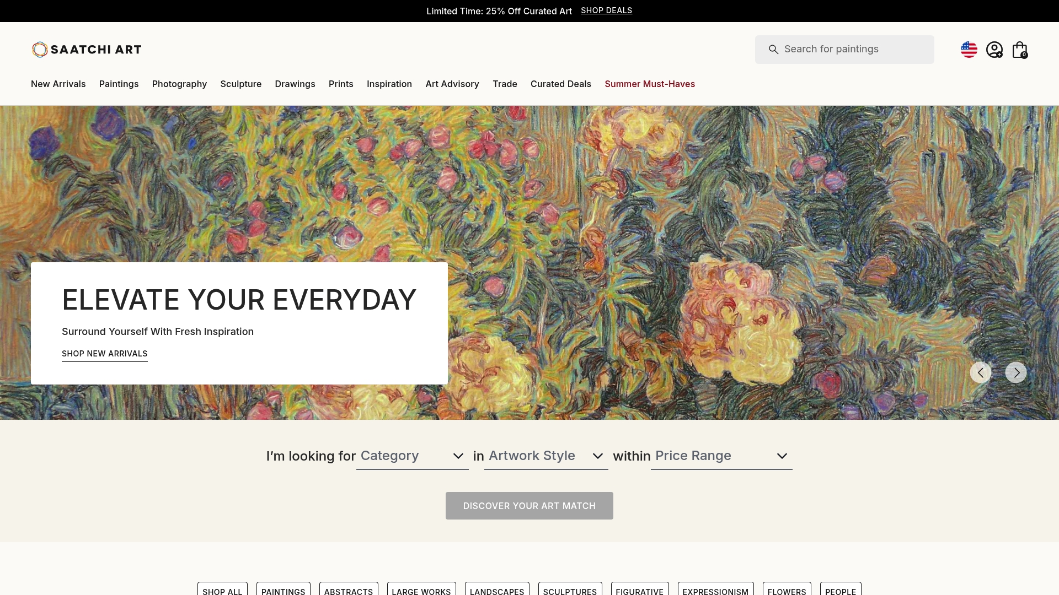Open the US flag country selector
This screenshot has height=595, width=1059.
969,50
